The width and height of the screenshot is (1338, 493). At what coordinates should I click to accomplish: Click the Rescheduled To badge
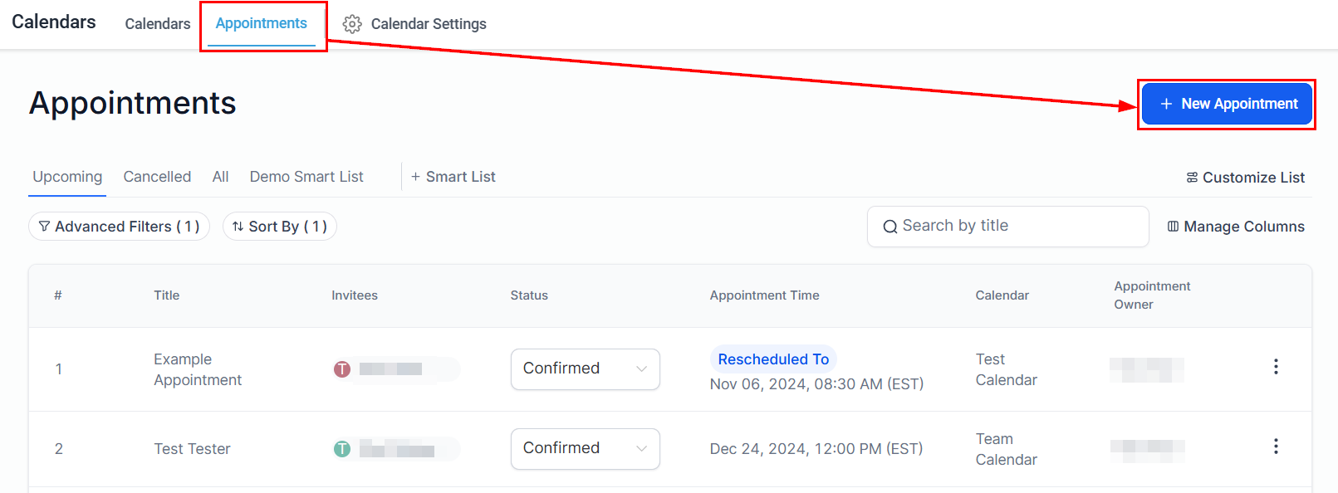click(x=773, y=359)
